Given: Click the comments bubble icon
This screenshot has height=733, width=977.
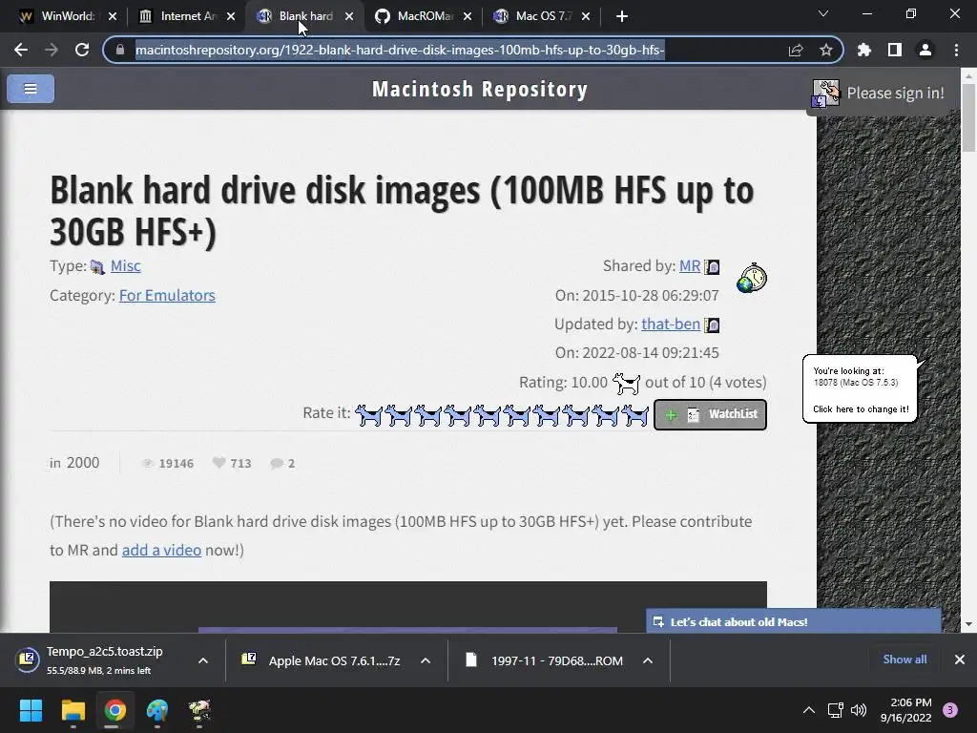Looking at the screenshot, I should pos(277,463).
